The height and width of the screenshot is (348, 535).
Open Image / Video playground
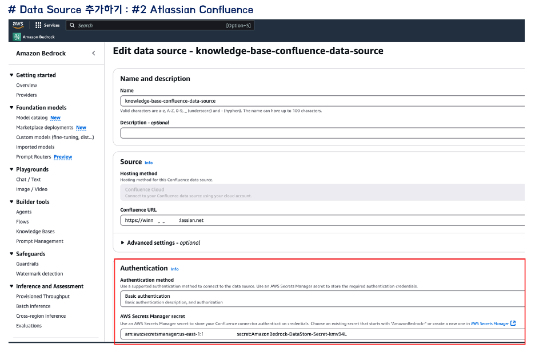click(x=32, y=189)
